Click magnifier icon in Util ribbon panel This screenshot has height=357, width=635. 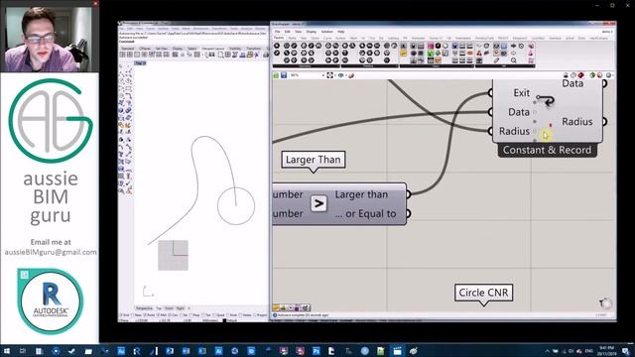click(514, 60)
